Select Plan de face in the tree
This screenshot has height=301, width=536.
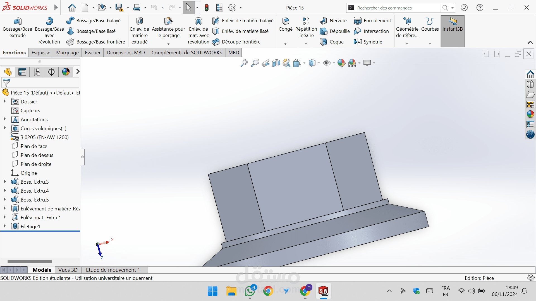click(34, 146)
